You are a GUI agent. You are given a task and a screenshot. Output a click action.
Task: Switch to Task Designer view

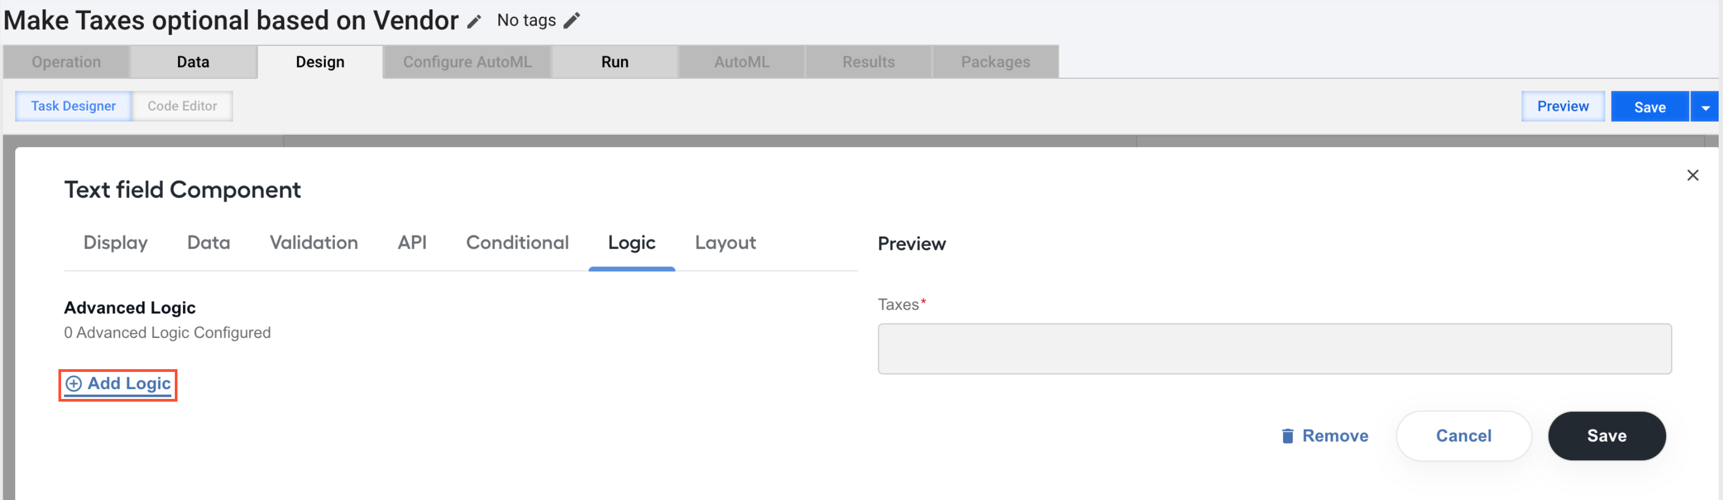click(x=74, y=106)
